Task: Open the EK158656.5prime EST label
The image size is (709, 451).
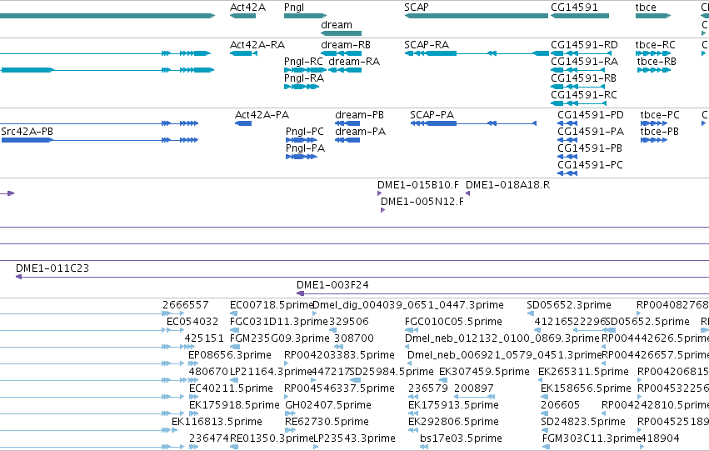Action: point(586,389)
